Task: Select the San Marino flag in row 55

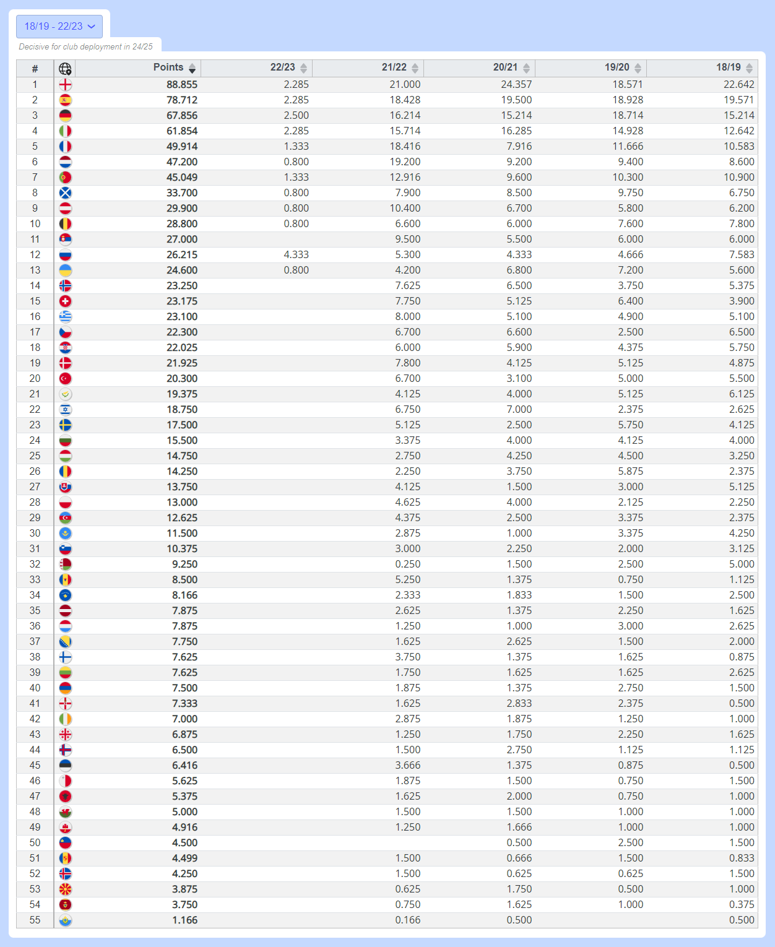Action: click(x=65, y=920)
